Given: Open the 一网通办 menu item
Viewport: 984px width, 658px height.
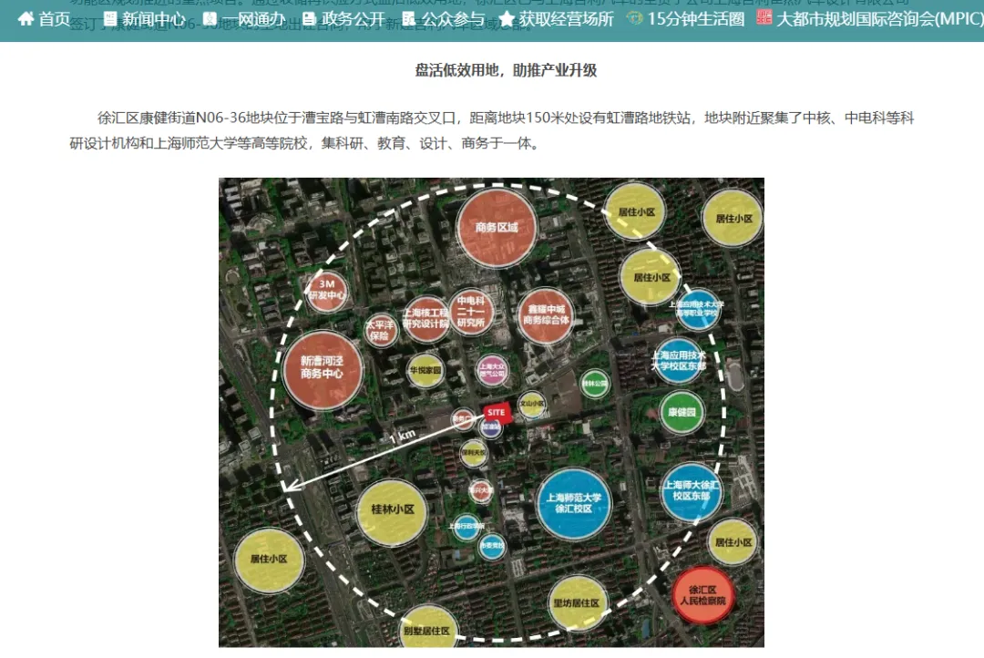Looking at the screenshot, I should (253, 19).
